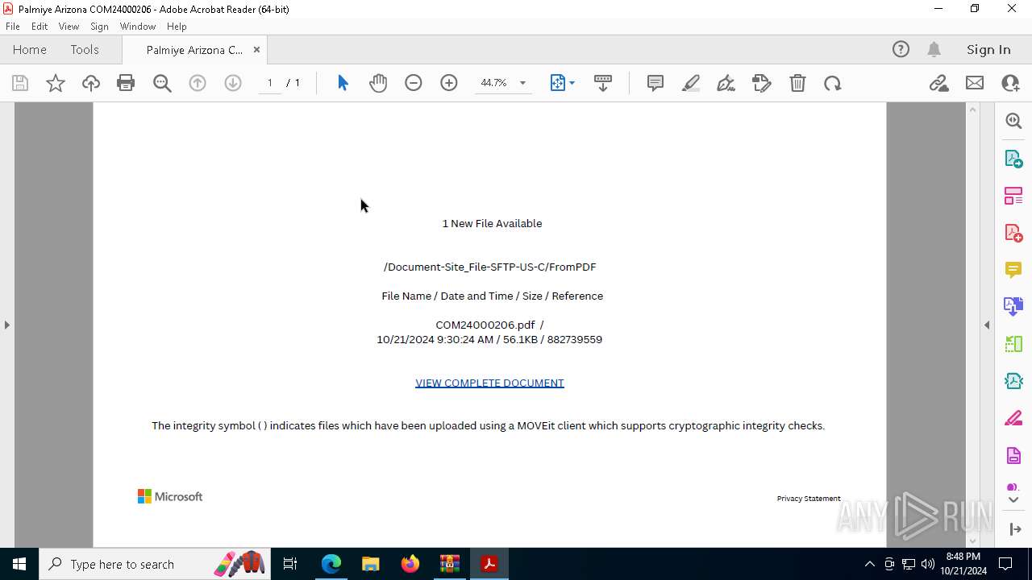The height and width of the screenshot is (580, 1032).
Task: Open the Sign menu
Action: point(99,26)
